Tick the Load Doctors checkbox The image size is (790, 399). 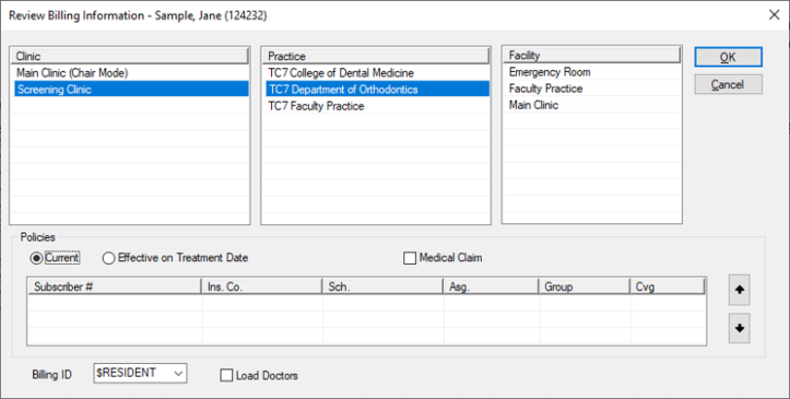(x=227, y=376)
